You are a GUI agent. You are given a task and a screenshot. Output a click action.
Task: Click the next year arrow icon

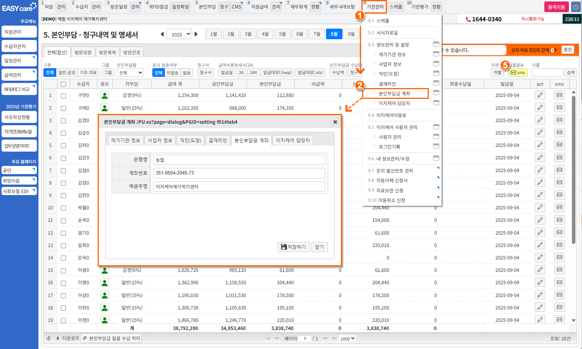pos(196,34)
